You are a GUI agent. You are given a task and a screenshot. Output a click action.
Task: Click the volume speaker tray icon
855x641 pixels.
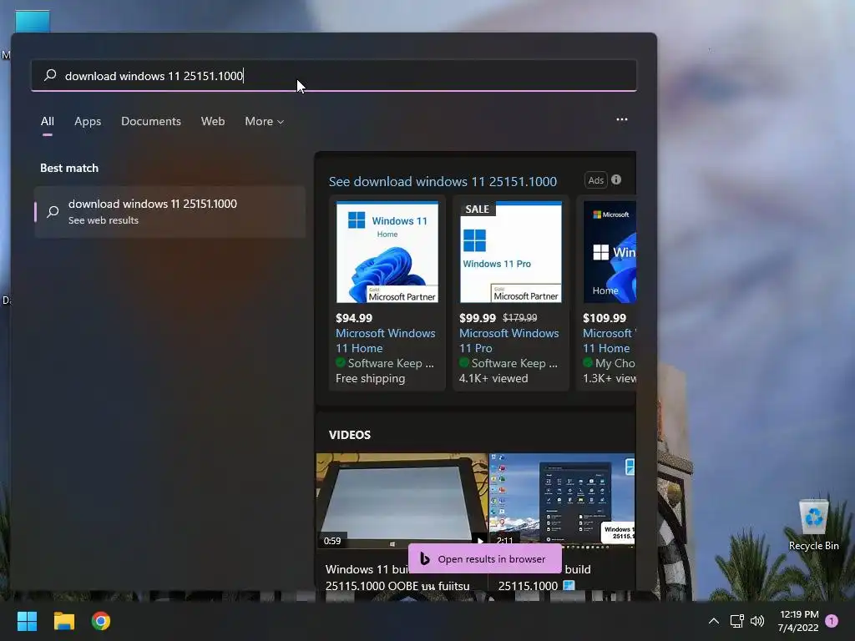pyautogui.click(x=757, y=621)
